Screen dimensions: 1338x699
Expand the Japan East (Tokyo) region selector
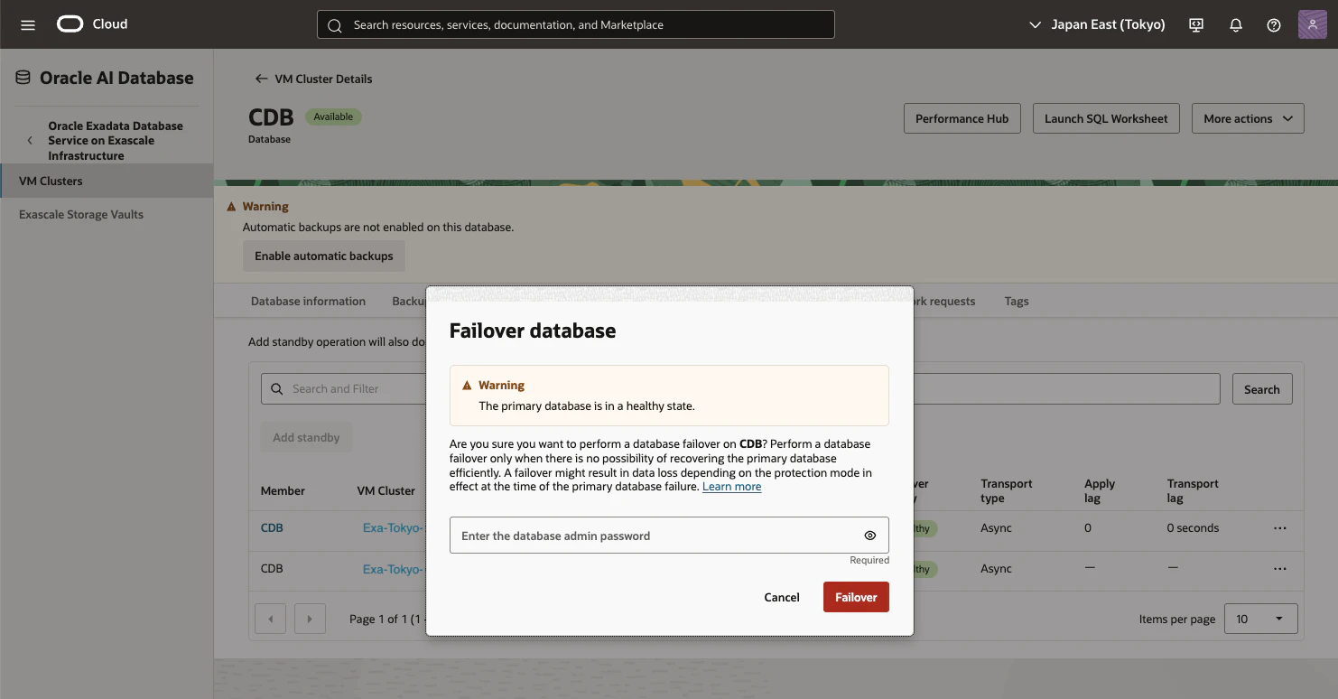point(1097,25)
